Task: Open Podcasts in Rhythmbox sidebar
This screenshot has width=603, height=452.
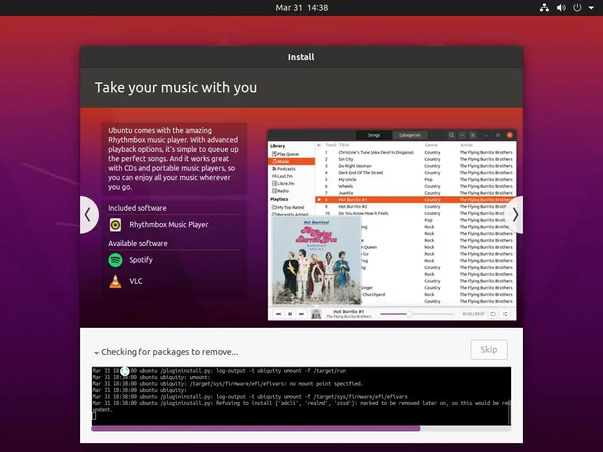Action: (284, 169)
